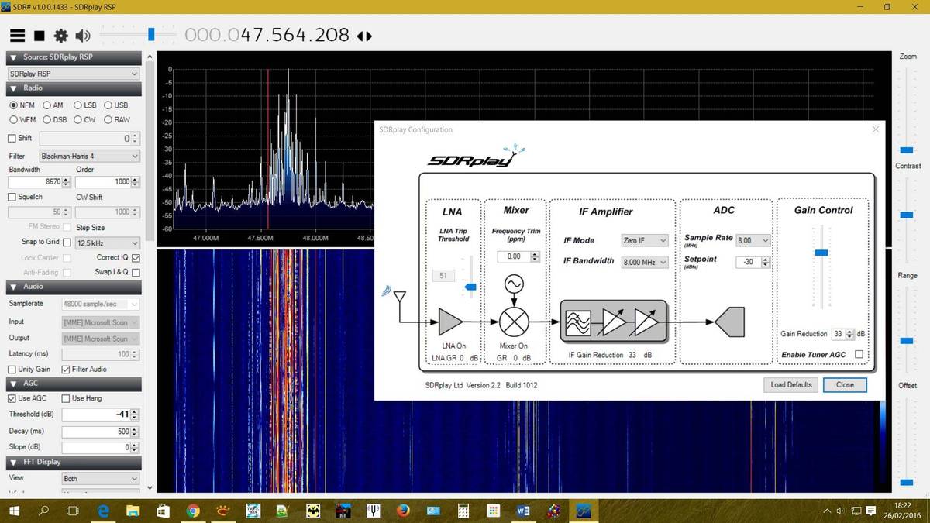Select the CW radio mode
This screenshot has width=930, height=523.
pos(84,119)
